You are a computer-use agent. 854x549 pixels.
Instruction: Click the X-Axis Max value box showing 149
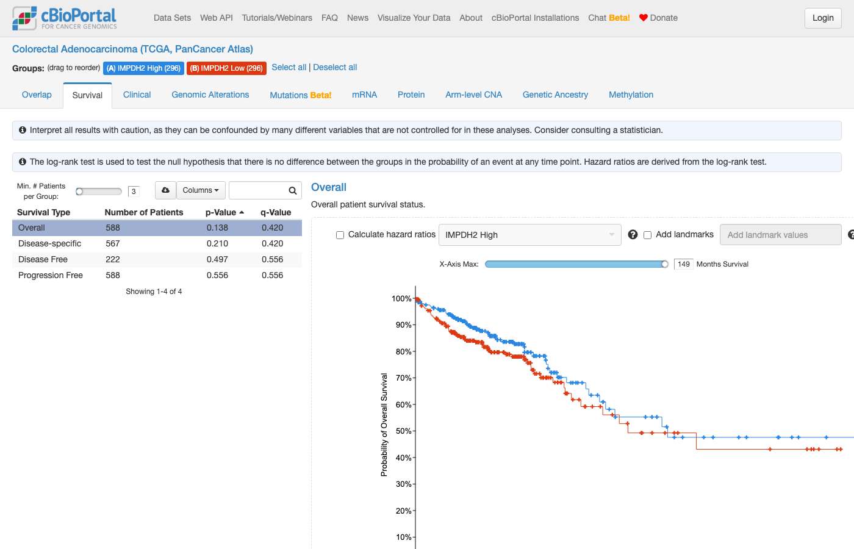[684, 264]
